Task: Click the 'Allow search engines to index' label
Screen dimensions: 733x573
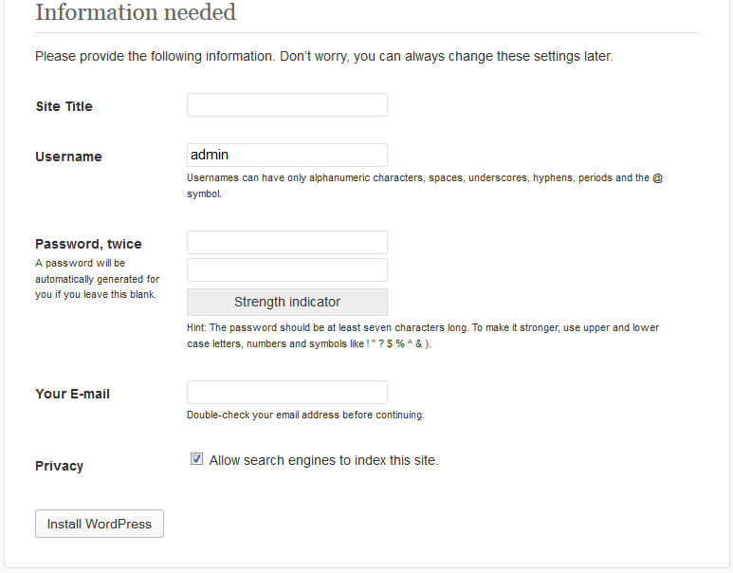Action: [x=323, y=460]
